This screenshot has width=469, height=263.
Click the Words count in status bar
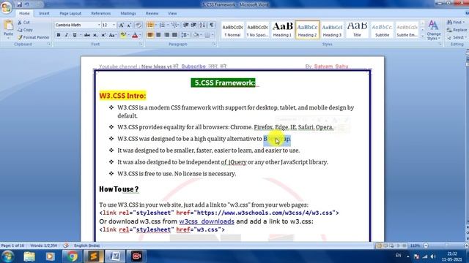(43, 245)
